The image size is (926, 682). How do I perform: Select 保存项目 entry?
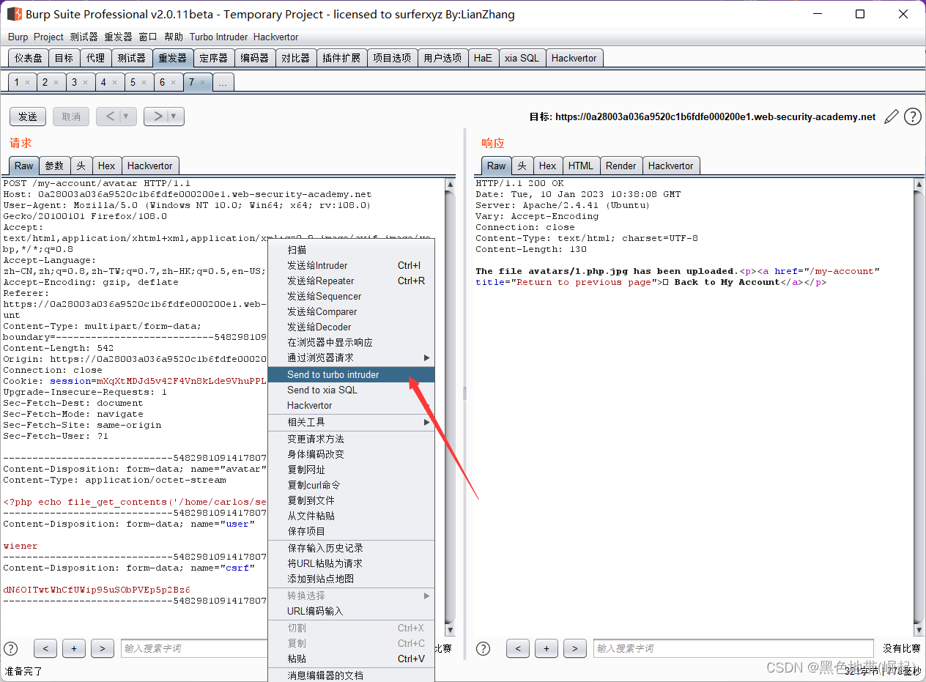351,531
